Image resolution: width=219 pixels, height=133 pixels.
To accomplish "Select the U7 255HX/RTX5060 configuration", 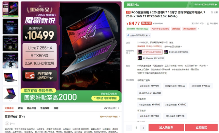I will click(150, 52).
